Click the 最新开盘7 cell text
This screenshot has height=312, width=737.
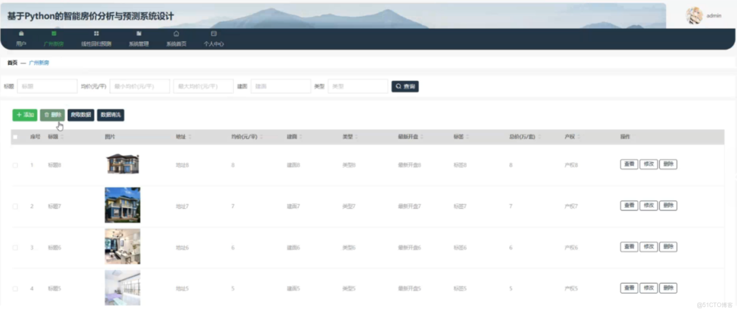tap(410, 206)
